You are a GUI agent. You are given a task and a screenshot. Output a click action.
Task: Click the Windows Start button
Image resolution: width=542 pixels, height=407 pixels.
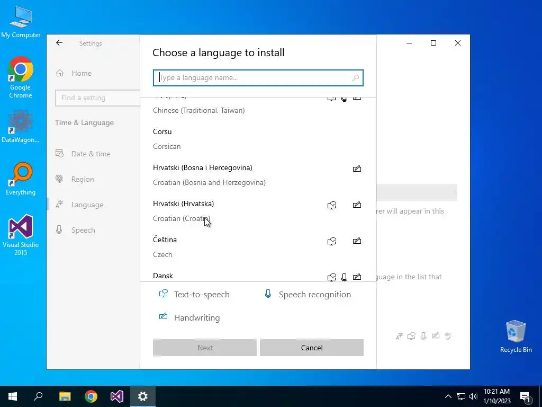point(13,396)
